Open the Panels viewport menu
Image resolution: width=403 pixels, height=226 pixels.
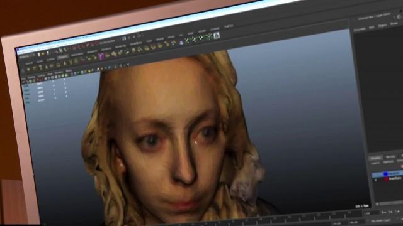pyautogui.click(x=69, y=71)
